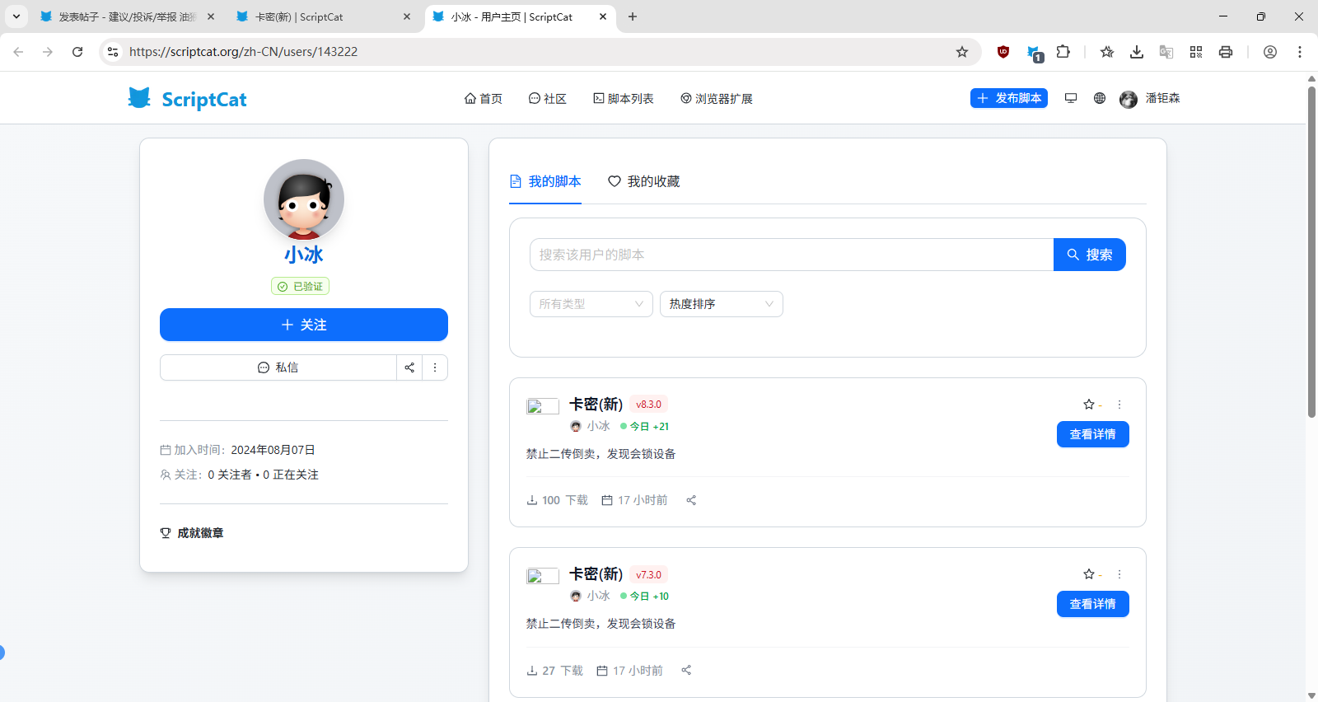Open the 卡密(新) v7.3.0 script title
This screenshot has height=702, width=1318.
coord(596,573)
